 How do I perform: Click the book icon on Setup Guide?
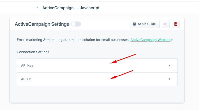pos(134,24)
